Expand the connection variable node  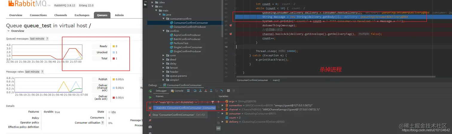pyautogui.click(x=222, y=105)
